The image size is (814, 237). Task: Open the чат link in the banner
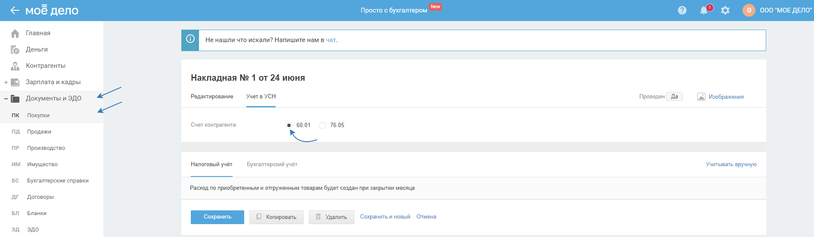(x=331, y=40)
